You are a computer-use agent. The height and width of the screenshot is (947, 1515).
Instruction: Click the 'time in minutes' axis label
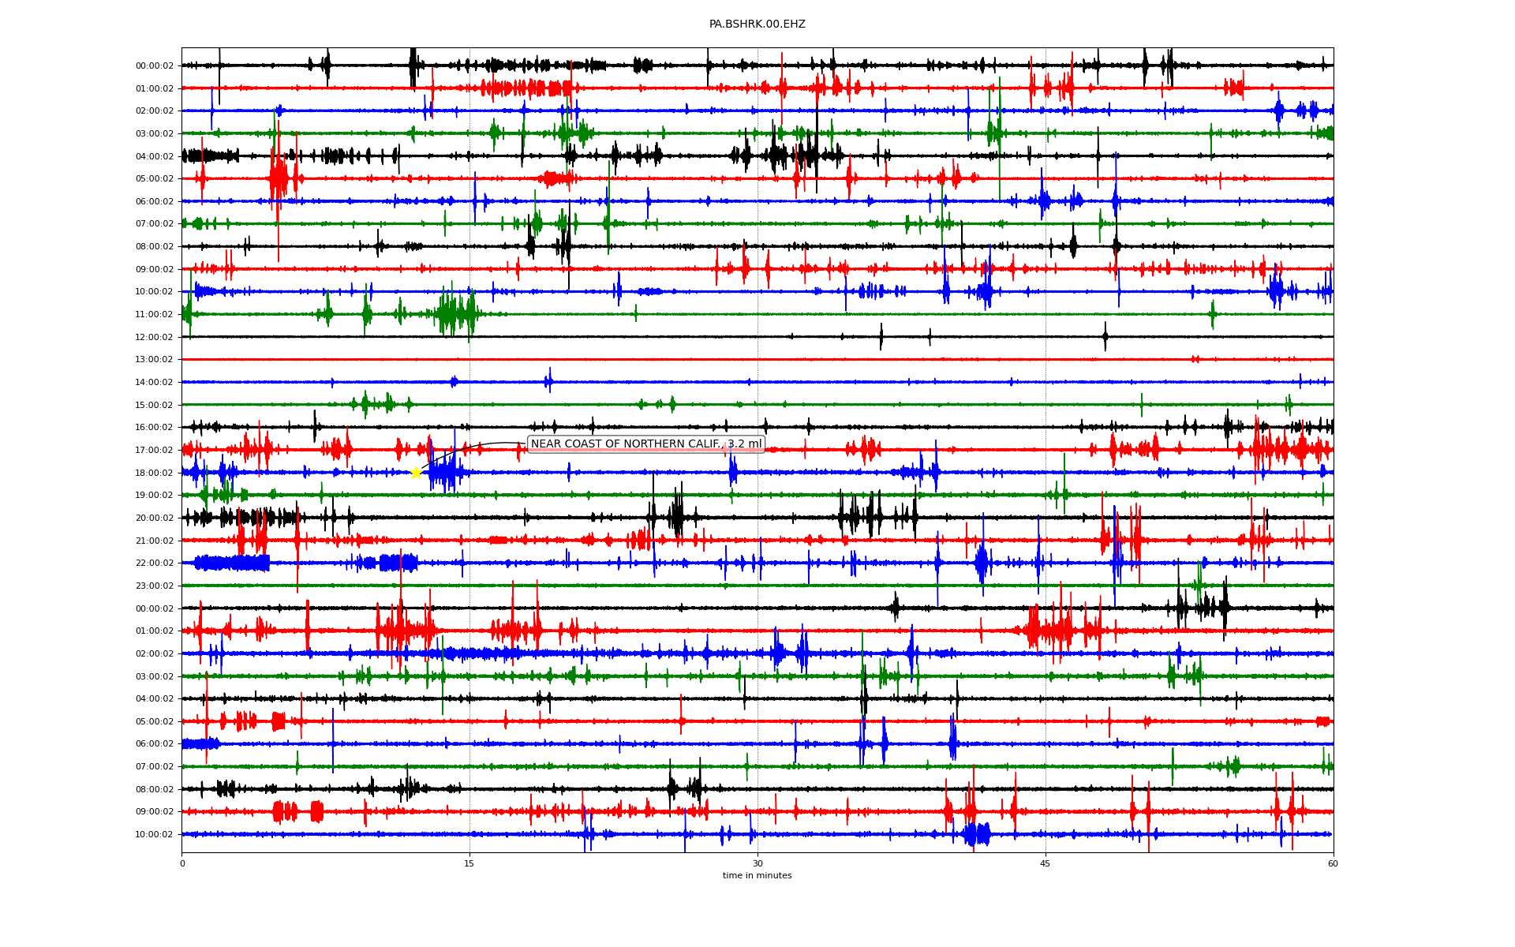pyautogui.click(x=757, y=876)
